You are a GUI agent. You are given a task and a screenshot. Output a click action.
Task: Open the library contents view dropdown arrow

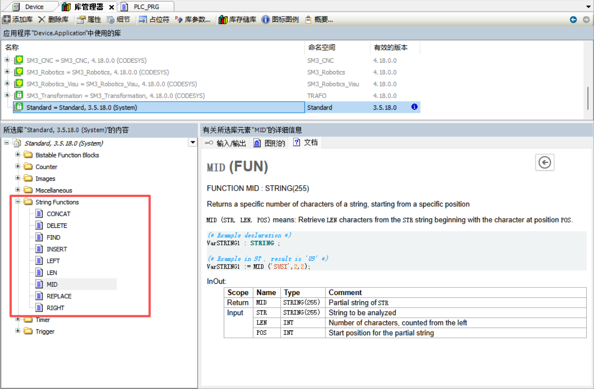[193, 143]
